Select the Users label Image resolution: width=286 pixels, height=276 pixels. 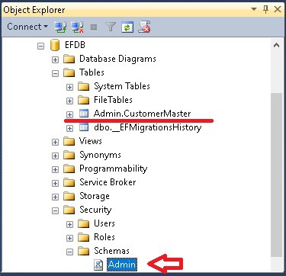[x=104, y=223]
